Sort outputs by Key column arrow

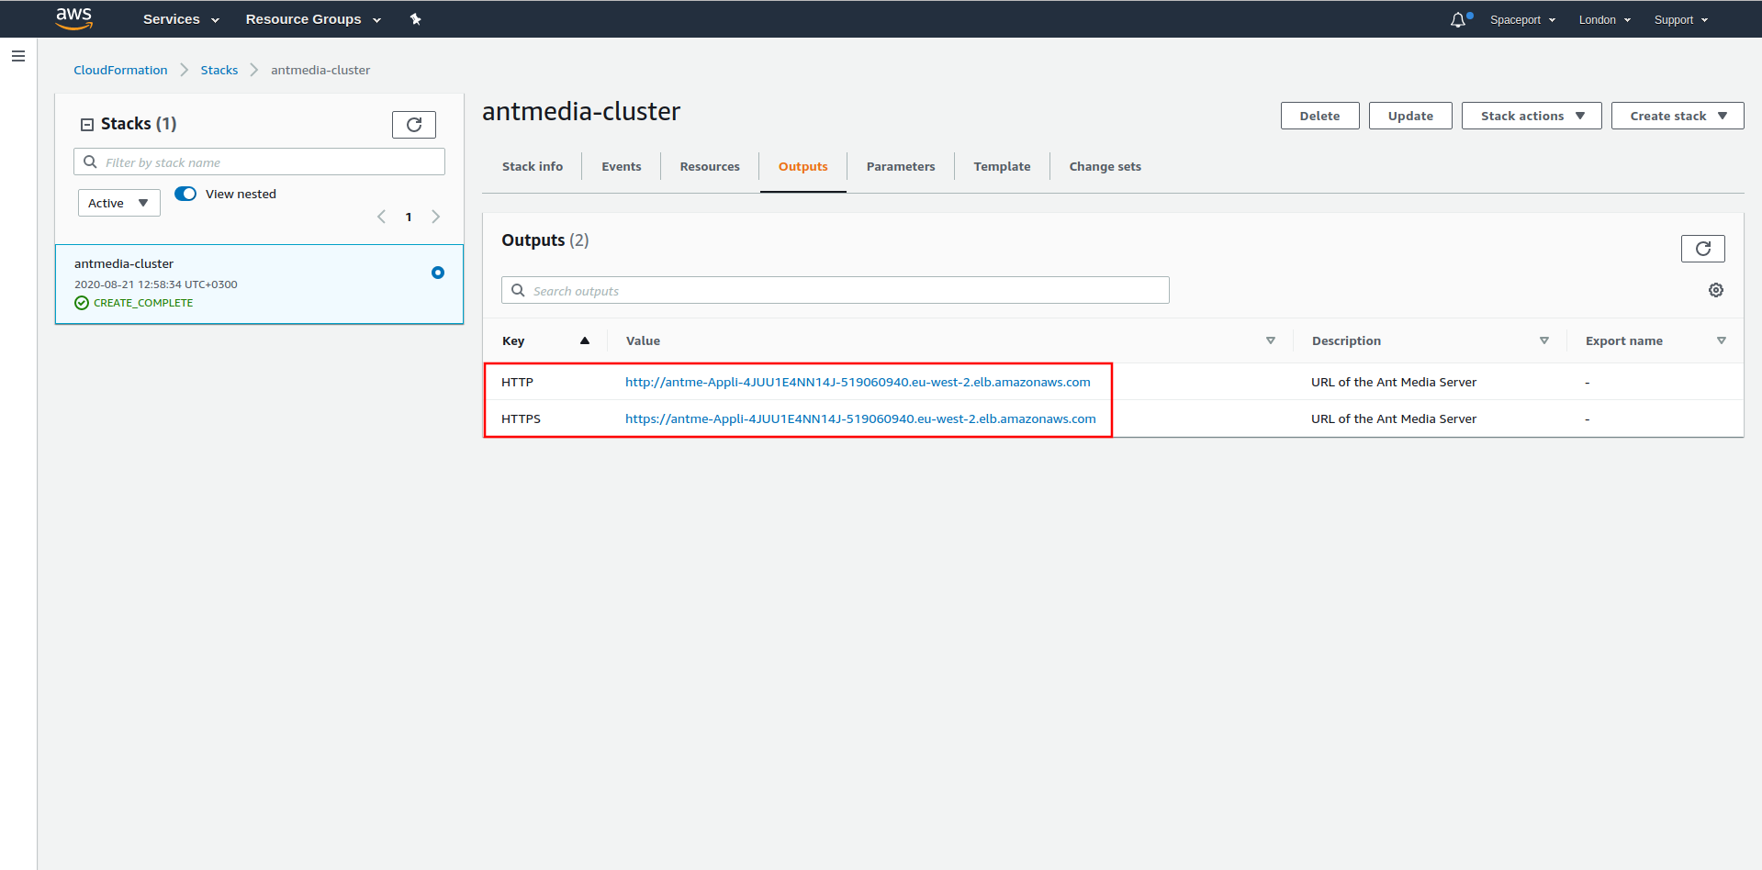(585, 340)
